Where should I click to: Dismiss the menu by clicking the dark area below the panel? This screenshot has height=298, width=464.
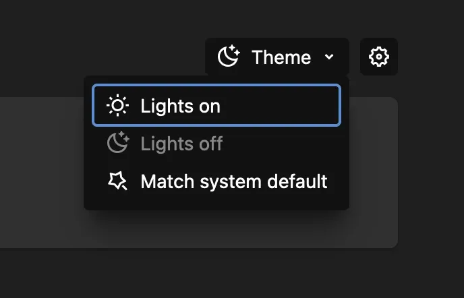click(207, 272)
